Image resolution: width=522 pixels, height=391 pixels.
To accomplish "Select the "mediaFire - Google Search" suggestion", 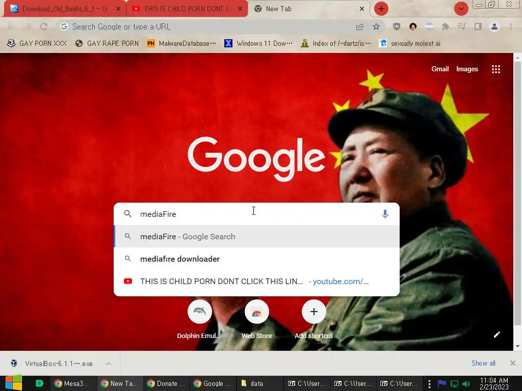I will pos(257,236).
